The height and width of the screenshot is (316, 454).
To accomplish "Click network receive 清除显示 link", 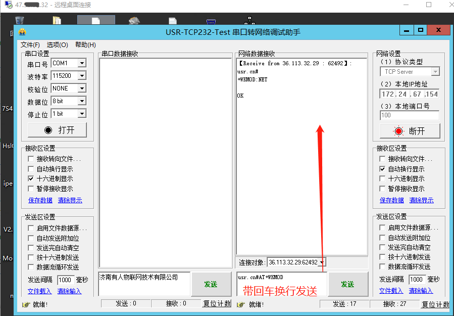I will coord(421,200).
